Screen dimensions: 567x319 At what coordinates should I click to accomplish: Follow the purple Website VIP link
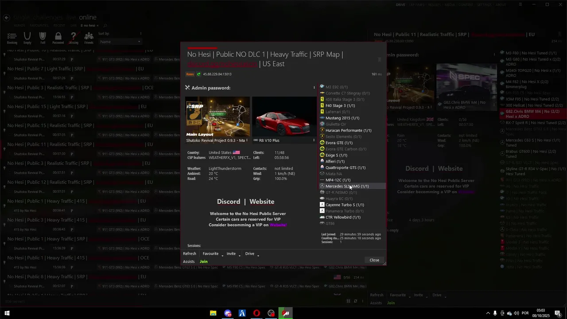coord(278,225)
